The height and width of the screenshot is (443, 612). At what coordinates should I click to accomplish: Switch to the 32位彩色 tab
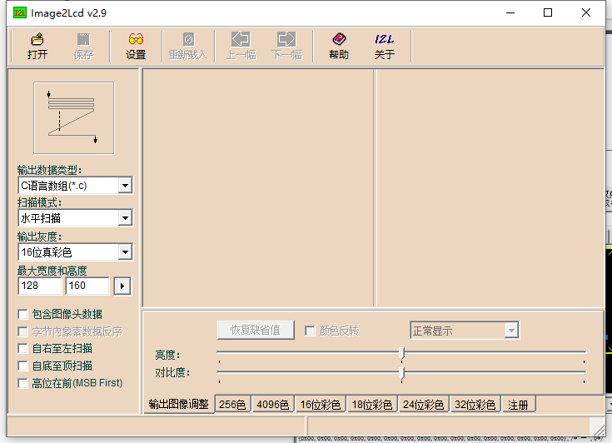coord(475,405)
